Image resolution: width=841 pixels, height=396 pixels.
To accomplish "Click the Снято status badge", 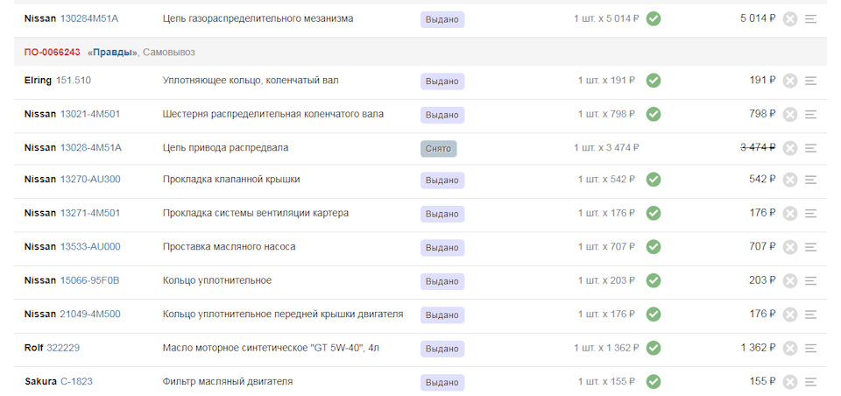I will point(438,148).
